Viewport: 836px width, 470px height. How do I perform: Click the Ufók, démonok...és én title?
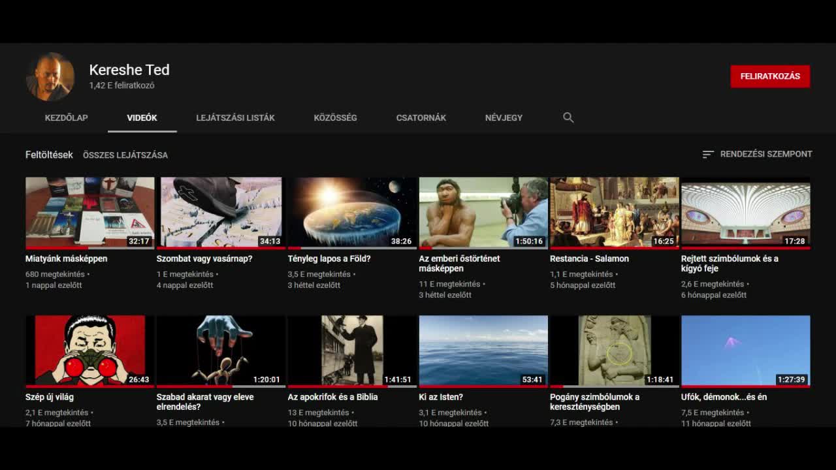coord(724,398)
